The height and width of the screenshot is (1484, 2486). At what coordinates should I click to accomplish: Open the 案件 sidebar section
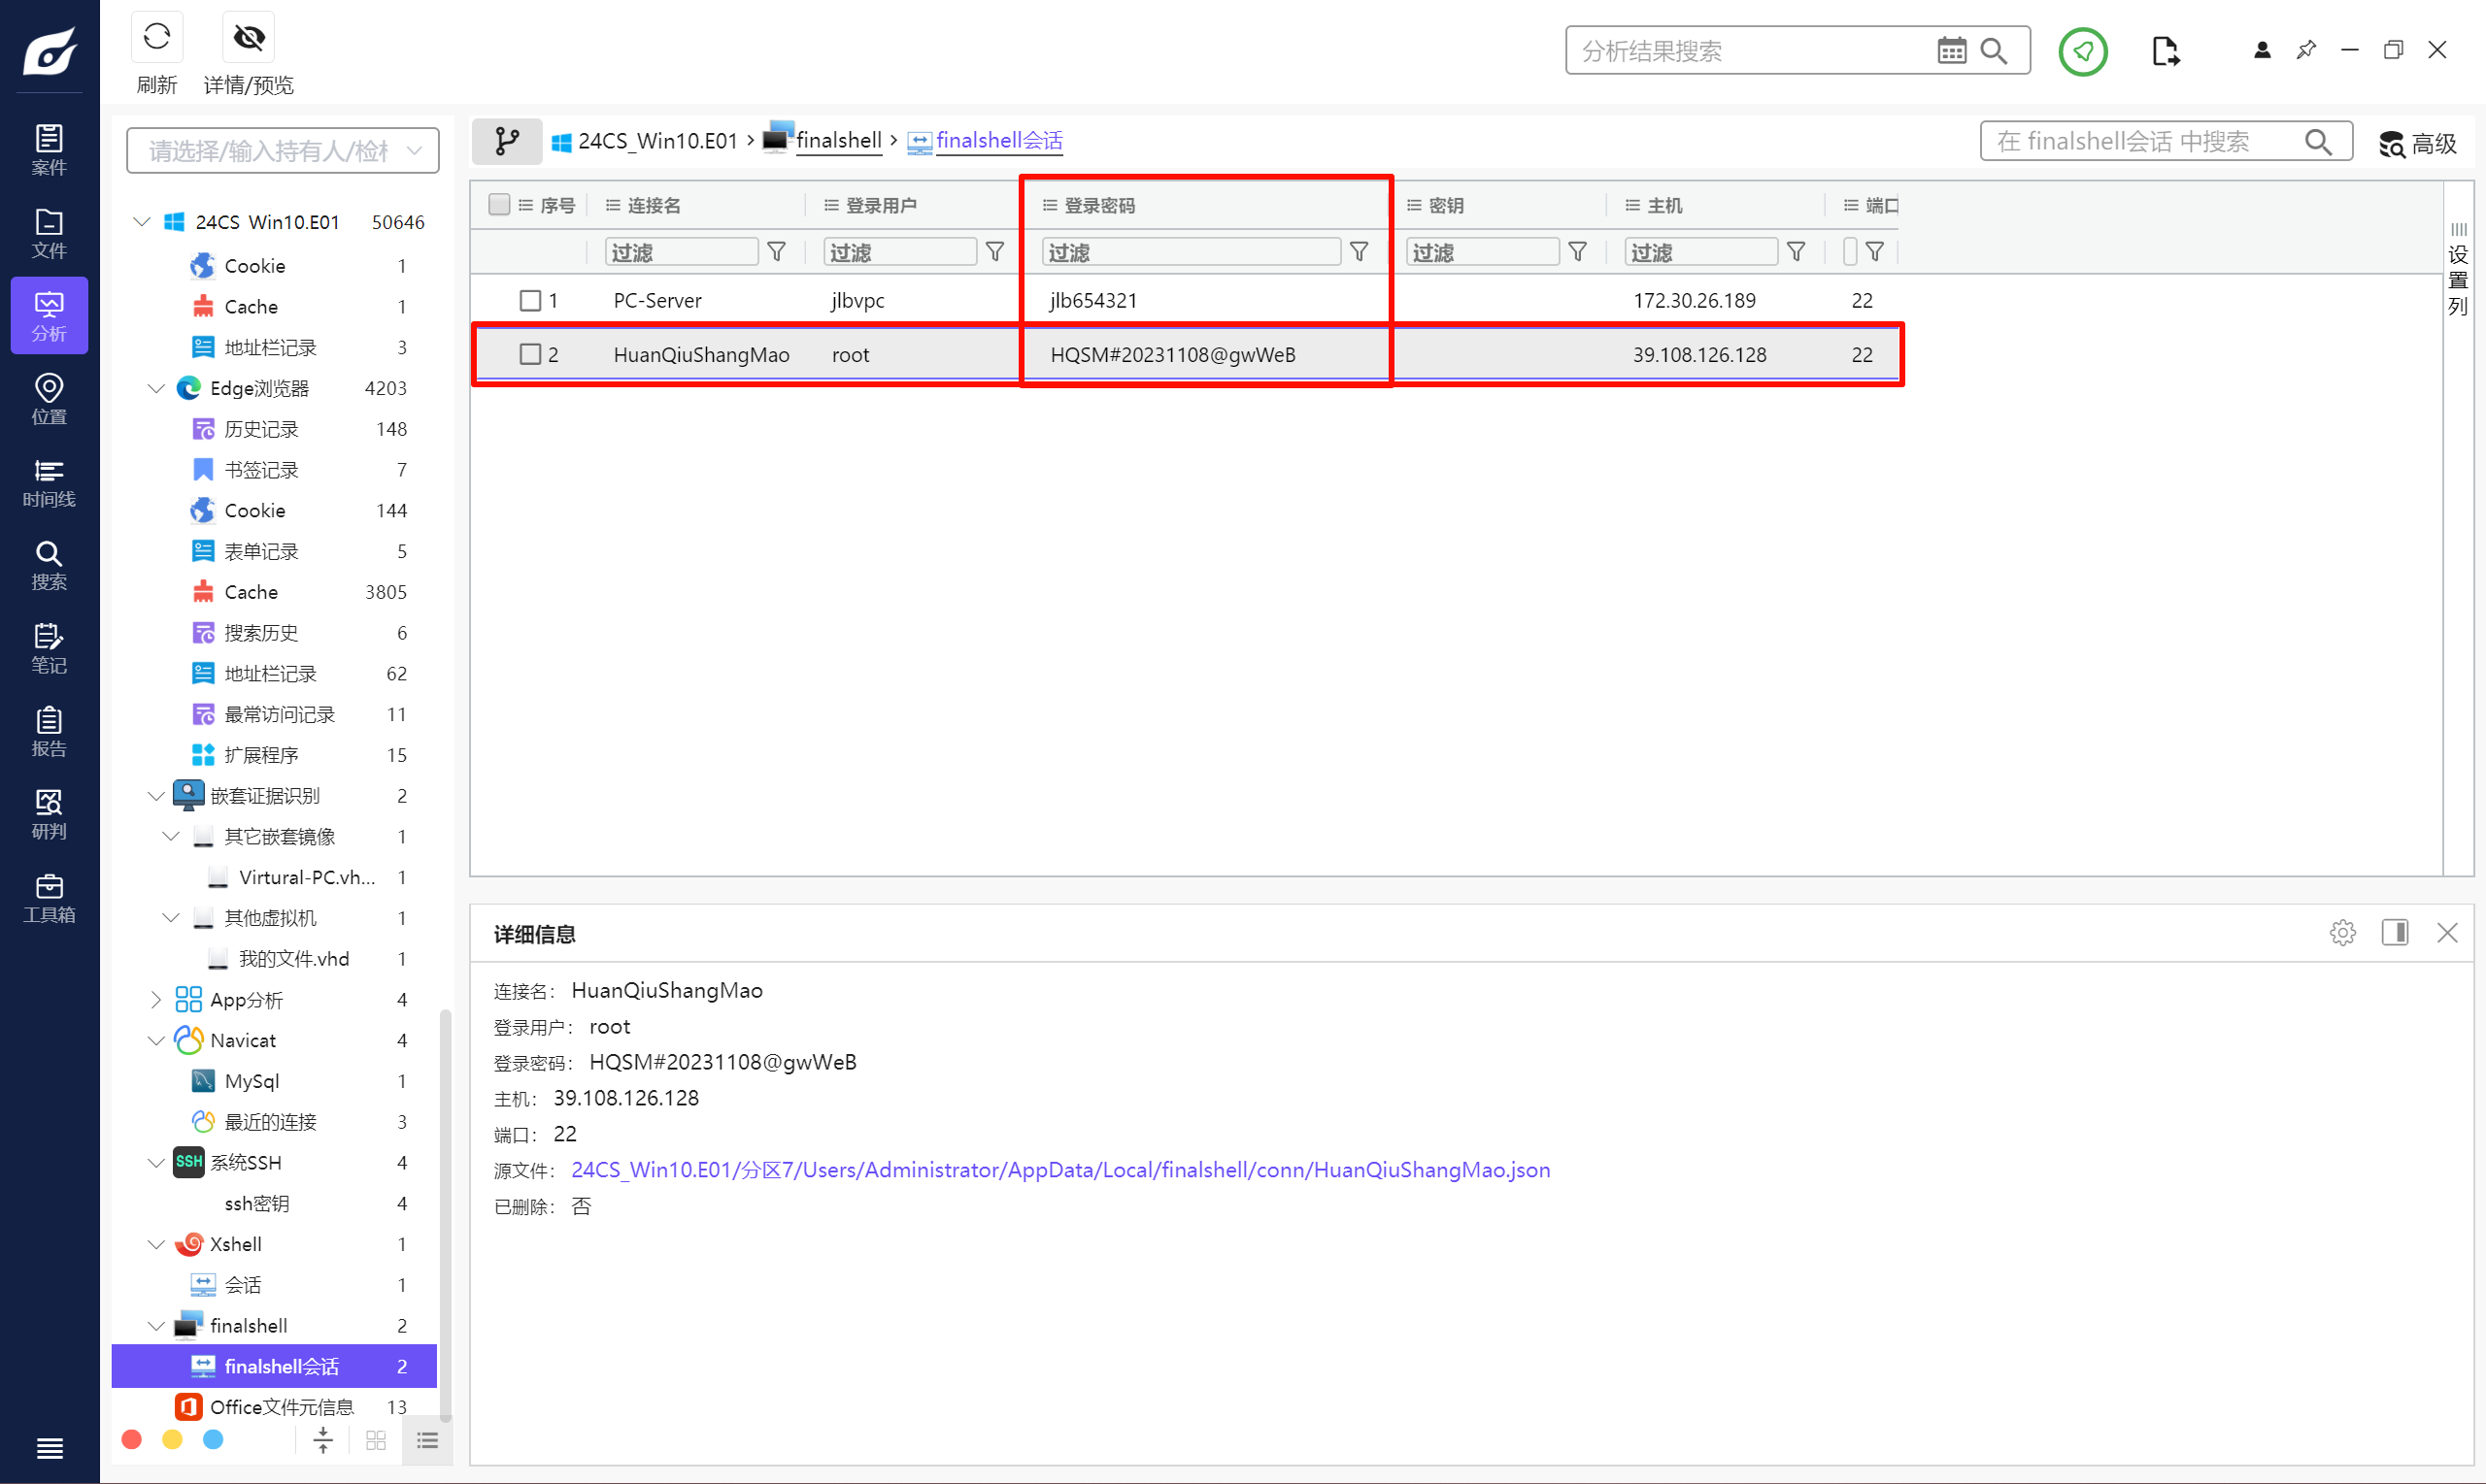point(49,150)
